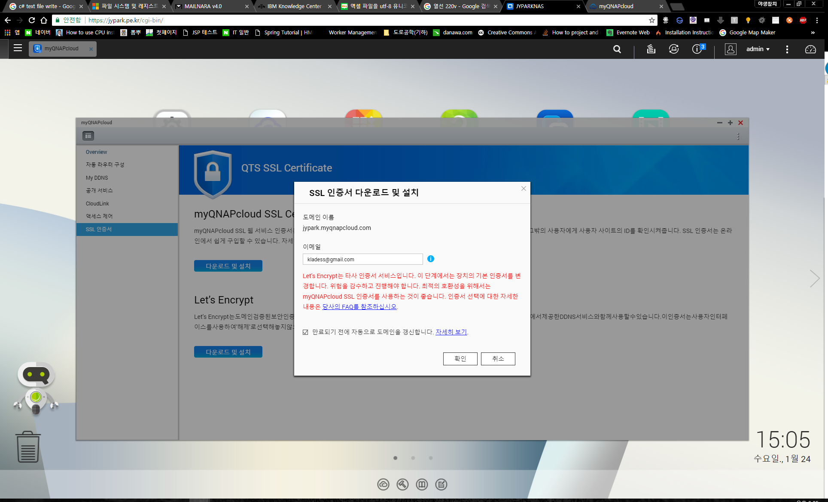Bookmark this page with star icon
828x502 pixels.
point(651,20)
